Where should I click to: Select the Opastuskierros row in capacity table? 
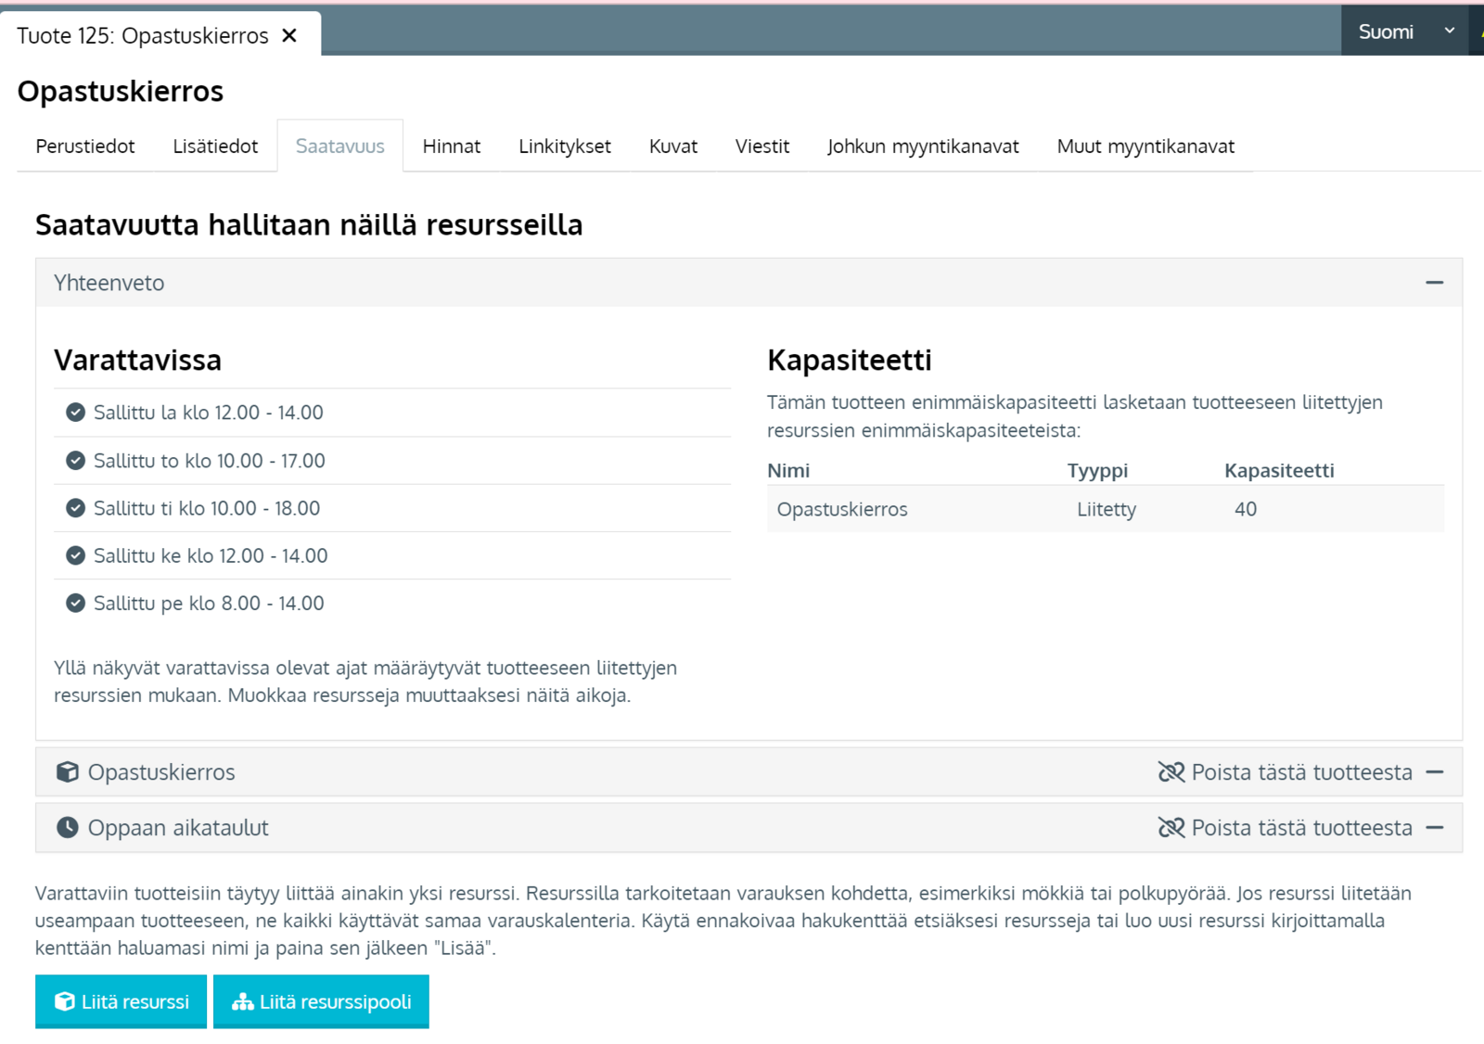coord(1104,509)
